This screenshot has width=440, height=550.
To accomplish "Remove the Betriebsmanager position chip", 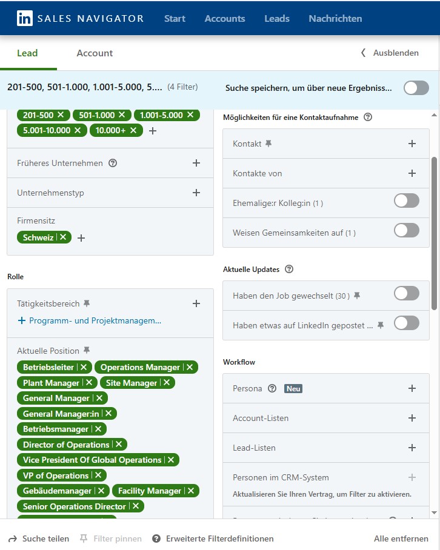I will click(98, 429).
